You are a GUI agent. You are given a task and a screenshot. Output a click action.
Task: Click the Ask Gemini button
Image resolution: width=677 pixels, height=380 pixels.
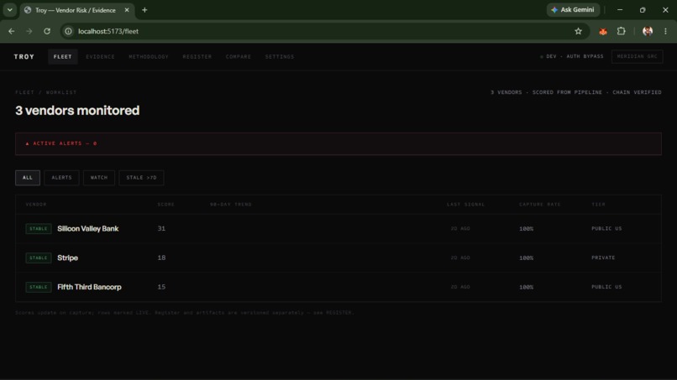tap(573, 10)
